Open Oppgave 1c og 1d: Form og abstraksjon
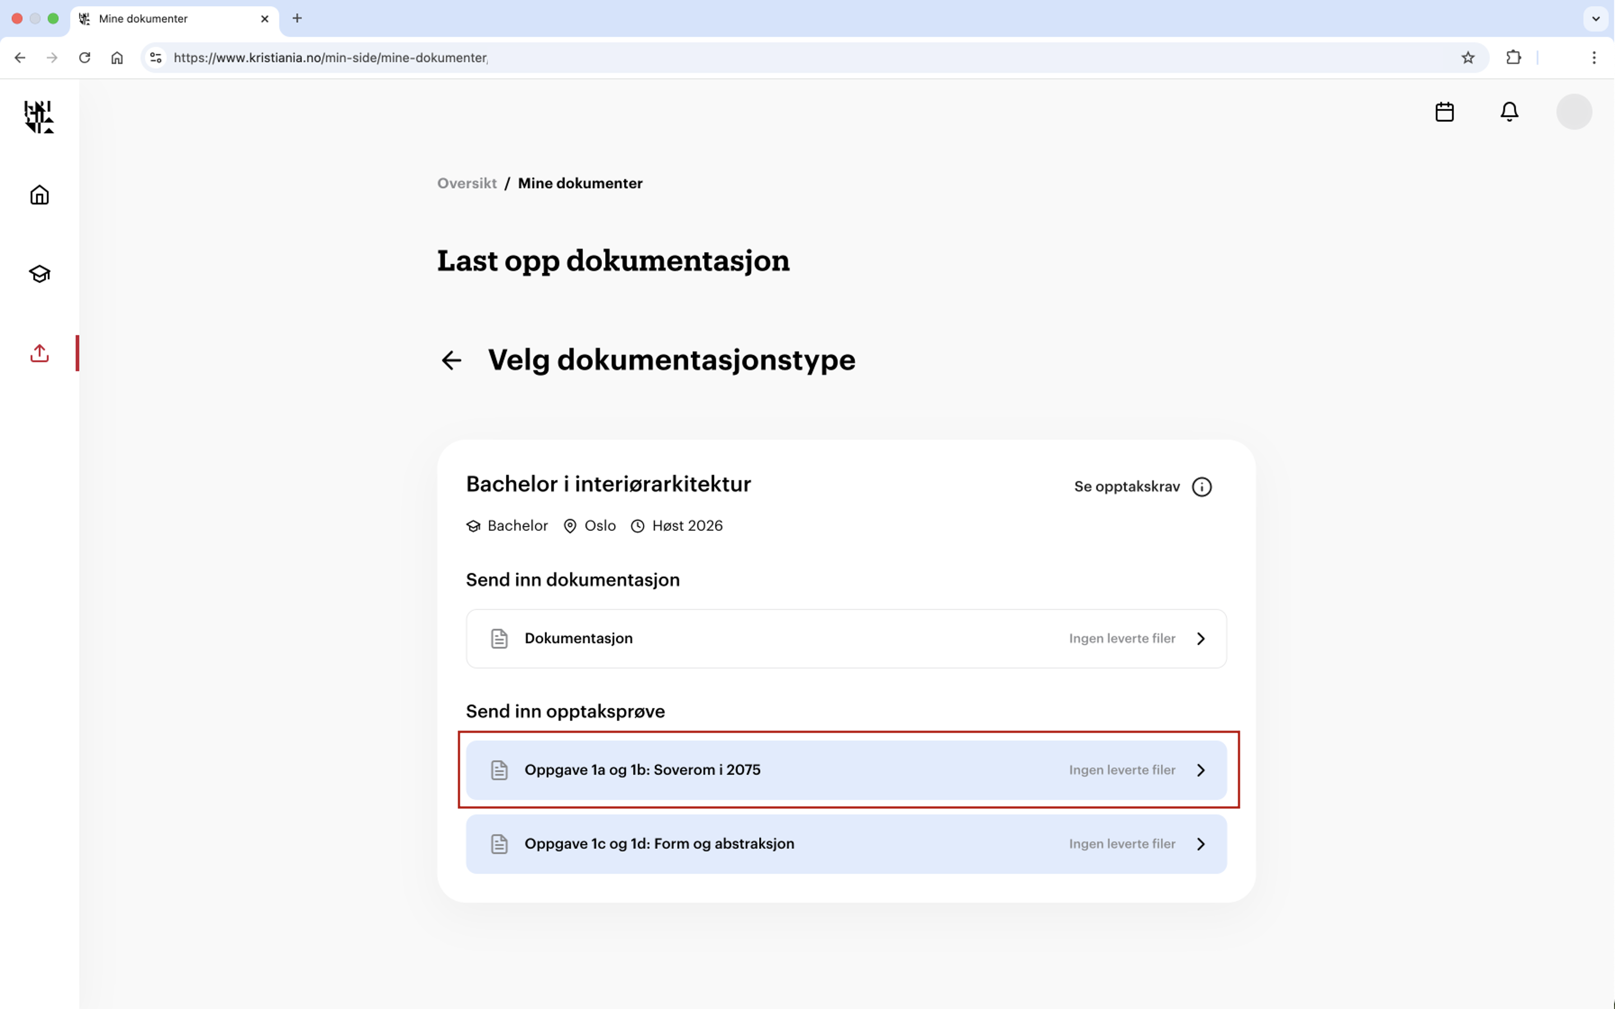Screen dimensions: 1615x1009 click(844, 844)
